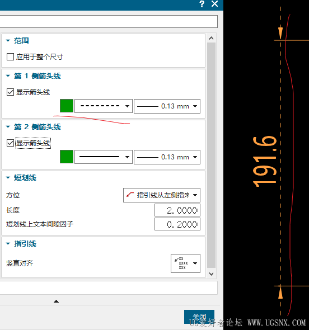Open the vertical alignment icon dropdown
Viewport: 309px width, 330px height.
coord(185,263)
